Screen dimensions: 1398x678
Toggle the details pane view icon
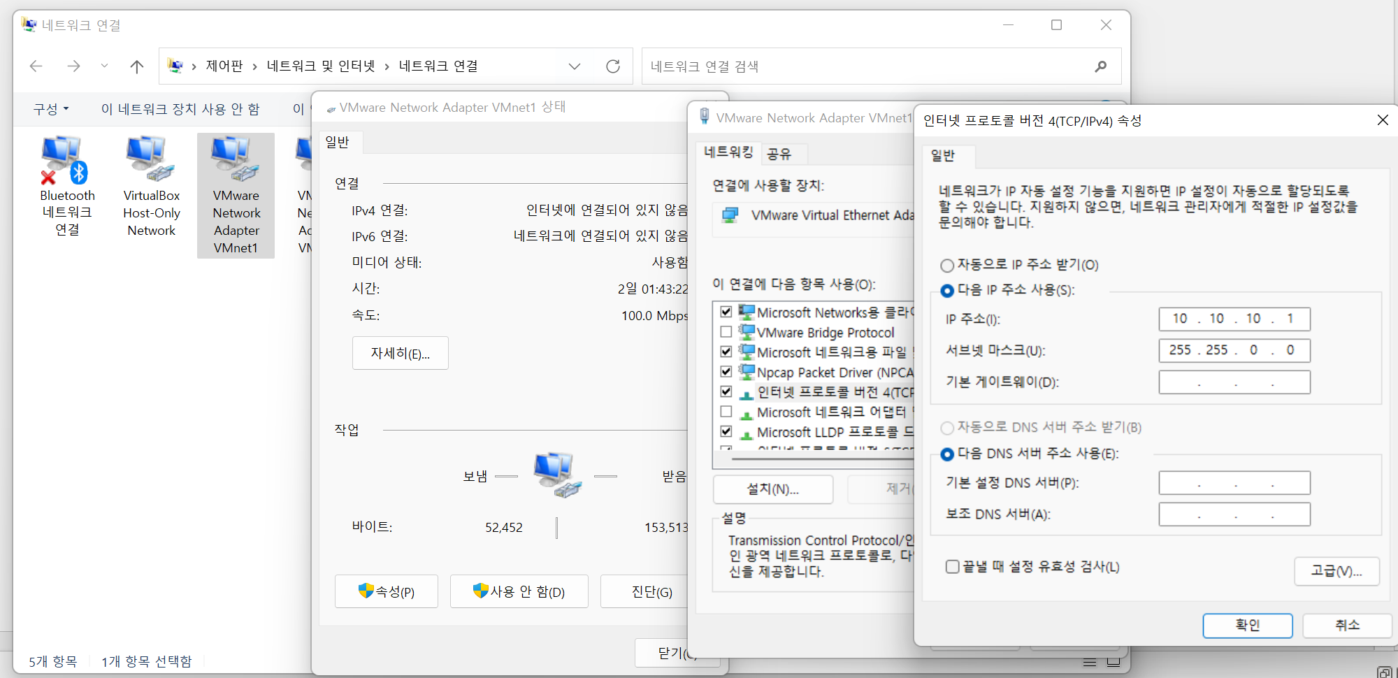point(1090,662)
